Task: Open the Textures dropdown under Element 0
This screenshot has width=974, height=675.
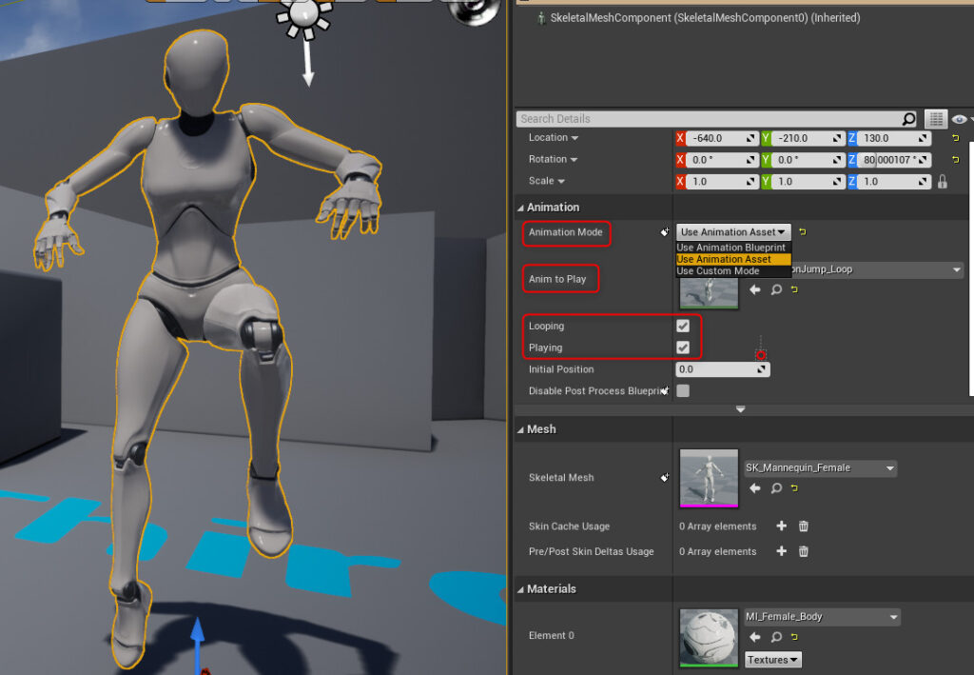Action: tap(772, 660)
